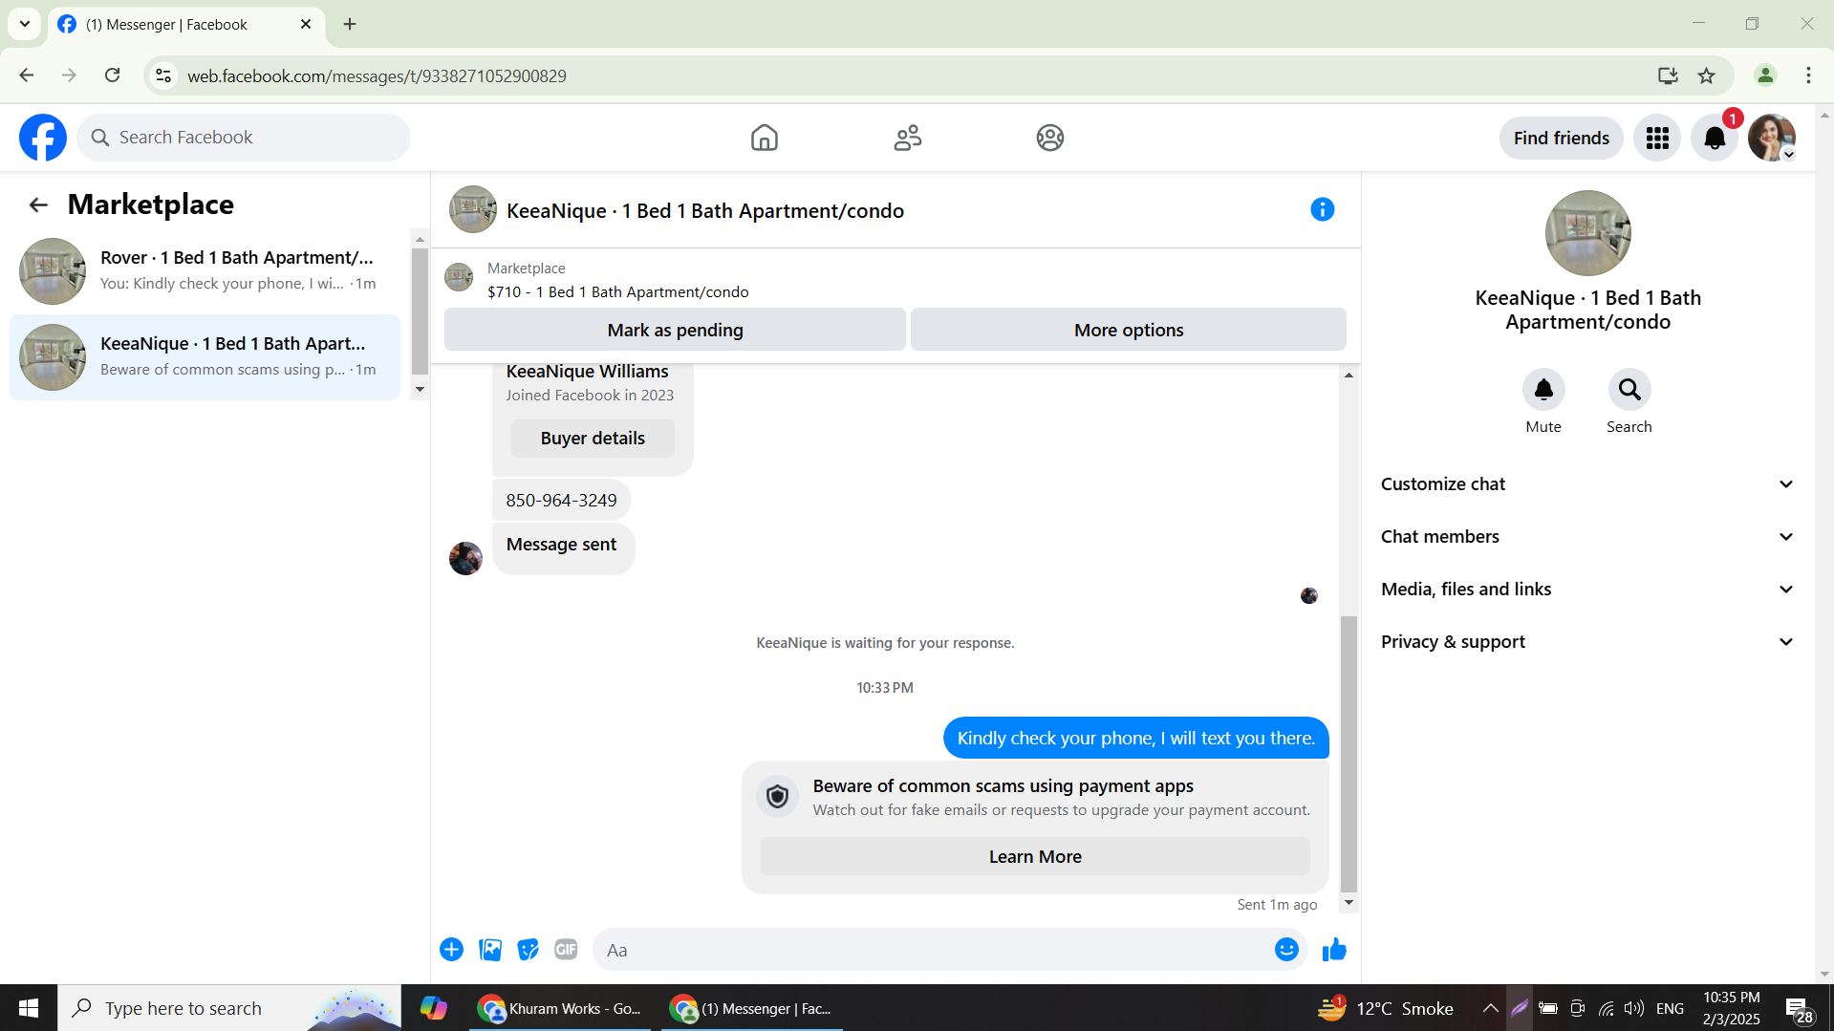Open the listing thumbnail in right panel
The height and width of the screenshot is (1031, 1834).
point(1587,233)
